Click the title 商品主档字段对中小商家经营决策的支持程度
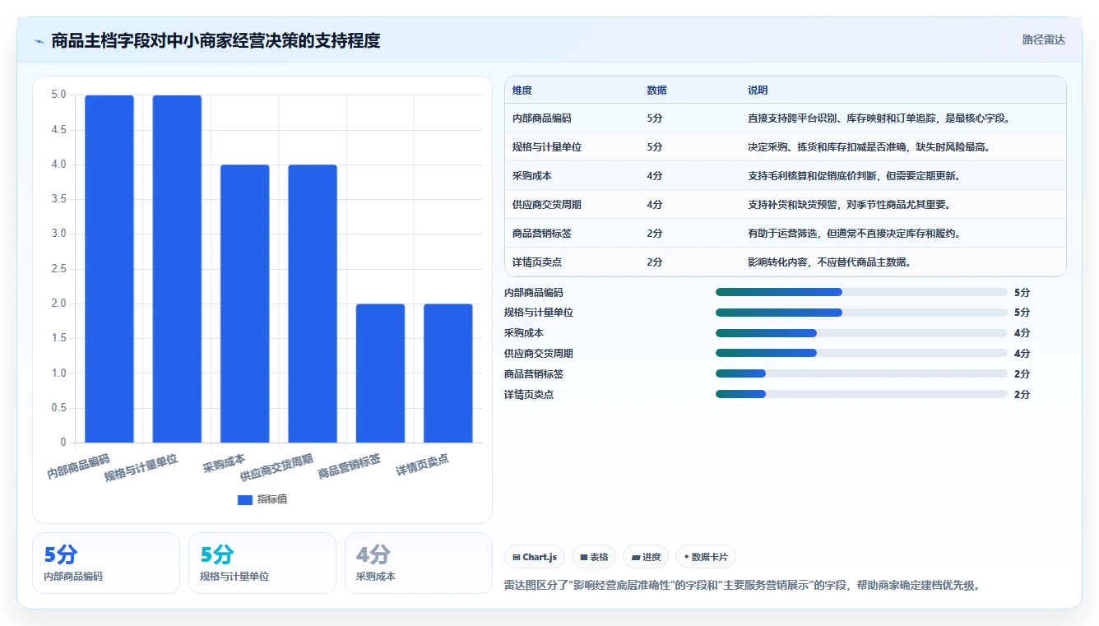This screenshot has height=626, width=1099. (x=216, y=40)
